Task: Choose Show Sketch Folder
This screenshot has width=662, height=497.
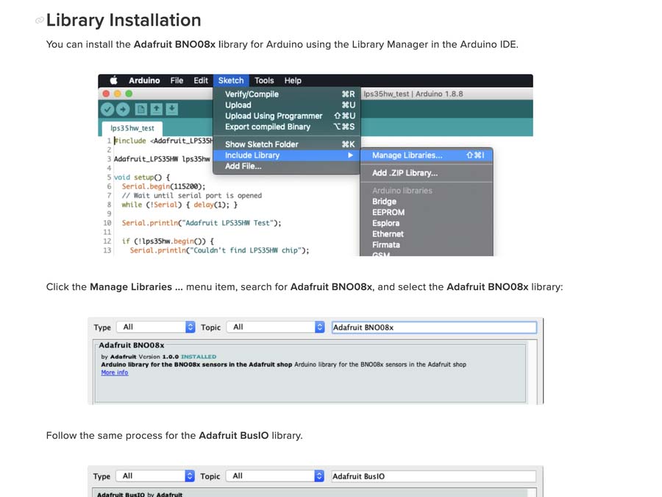Action: (x=287, y=144)
